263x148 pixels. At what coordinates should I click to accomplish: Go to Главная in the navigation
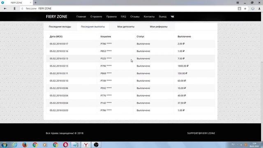(x=81, y=16)
